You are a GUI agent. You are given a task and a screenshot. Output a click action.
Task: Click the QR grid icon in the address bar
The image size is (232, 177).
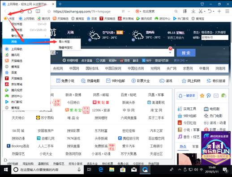point(123,11)
